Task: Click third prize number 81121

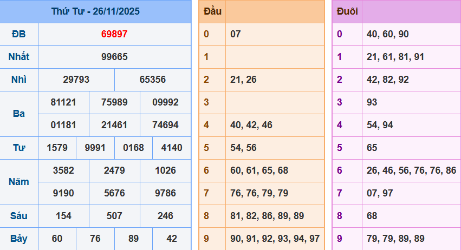Action: point(63,102)
